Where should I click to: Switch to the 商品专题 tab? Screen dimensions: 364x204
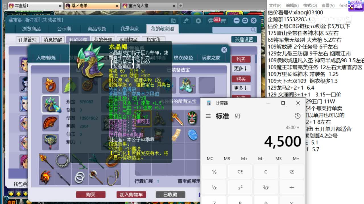(x=97, y=29)
